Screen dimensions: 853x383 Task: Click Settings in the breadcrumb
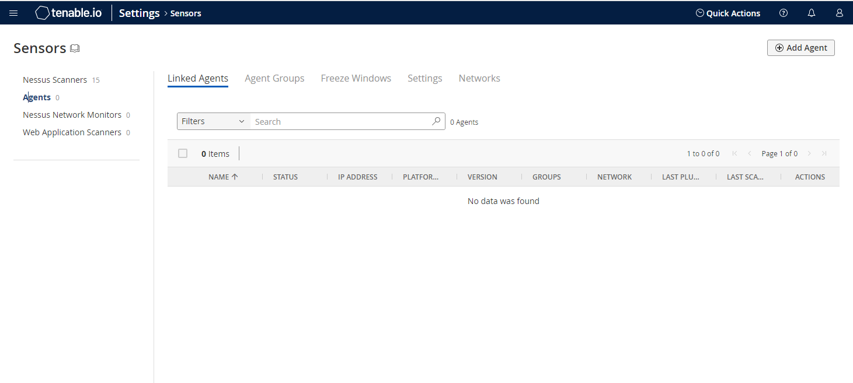(139, 13)
